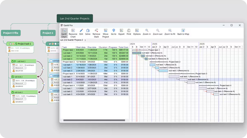This screenshot has width=247, height=138.
Task: Collapse the branch below Project X file
Action: 3,40
